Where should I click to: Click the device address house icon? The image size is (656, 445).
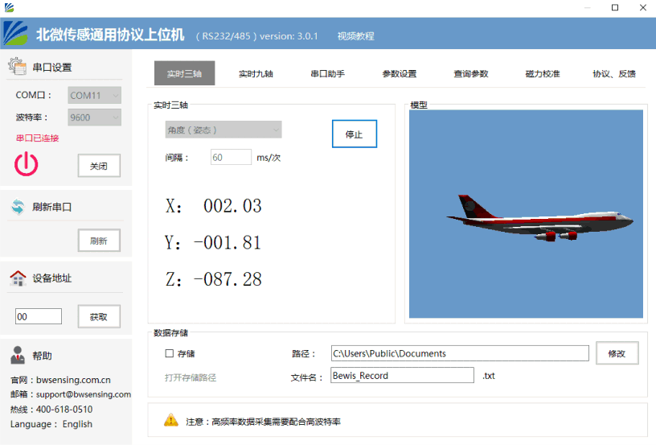(x=18, y=278)
